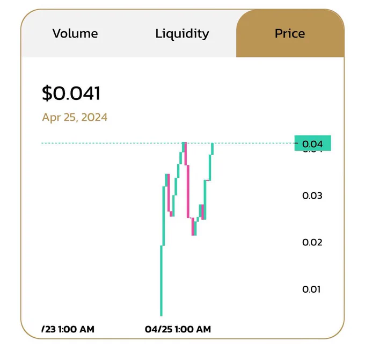Click the tall first green candle at chart bottom
The image size is (365, 348).
[x=162, y=281]
